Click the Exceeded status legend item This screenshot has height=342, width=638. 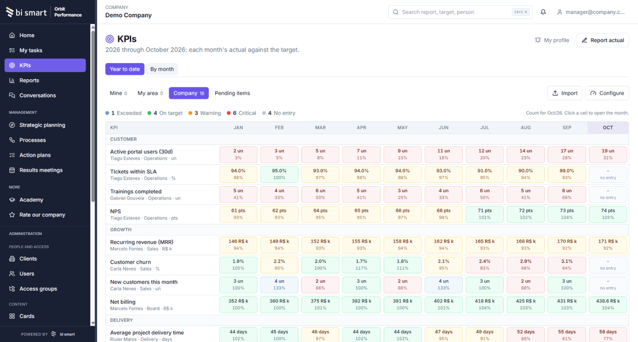coord(124,113)
